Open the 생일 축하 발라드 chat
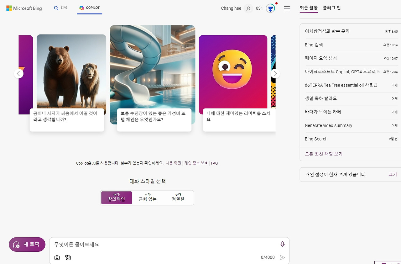 click(x=351, y=98)
